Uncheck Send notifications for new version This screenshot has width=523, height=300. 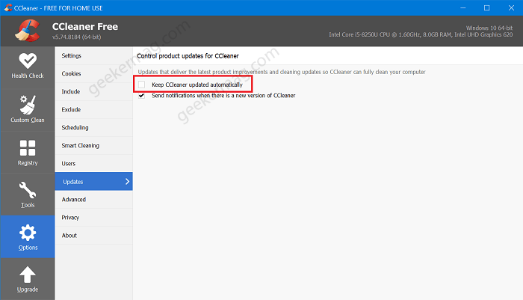click(x=142, y=96)
